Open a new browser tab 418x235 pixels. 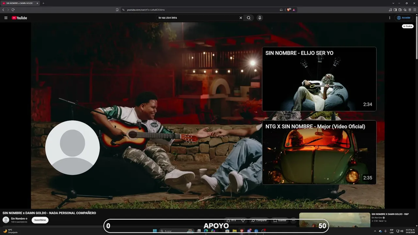(x=43, y=3)
